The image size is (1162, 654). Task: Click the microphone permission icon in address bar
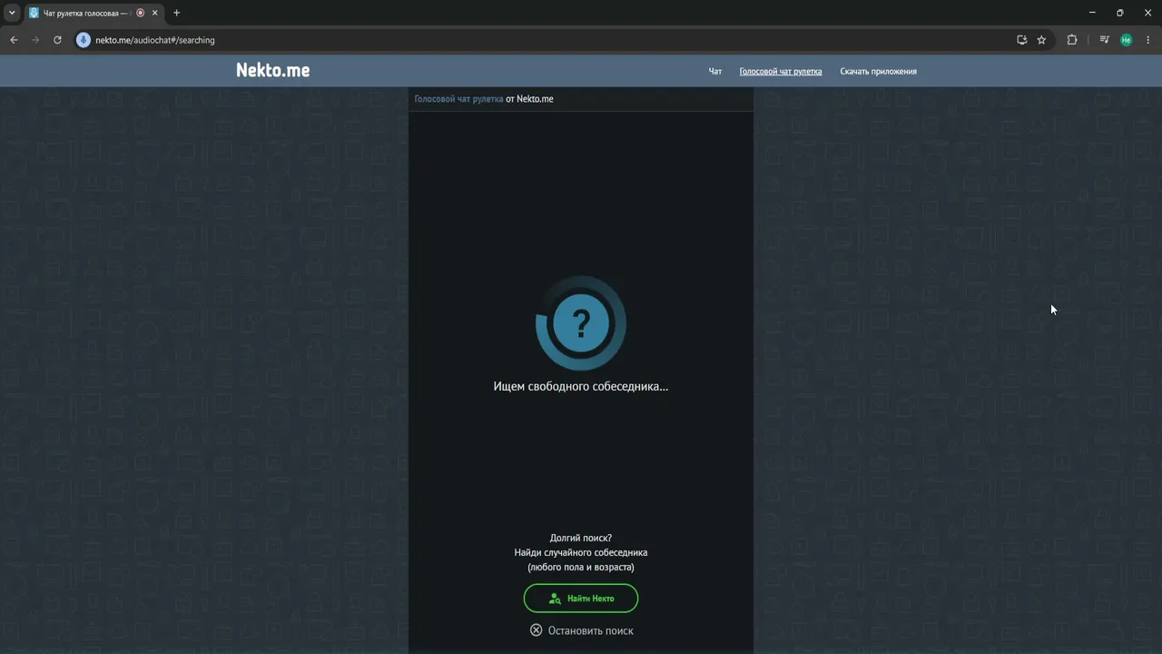(x=84, y=40)
